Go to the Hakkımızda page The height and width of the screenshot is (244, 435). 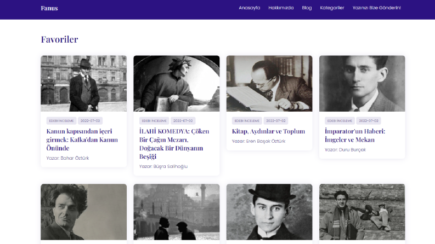click(x=281, y=8)
